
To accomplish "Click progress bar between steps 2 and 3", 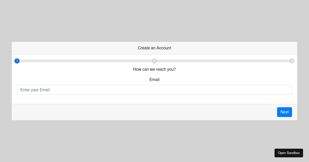I will pos(223,61).
